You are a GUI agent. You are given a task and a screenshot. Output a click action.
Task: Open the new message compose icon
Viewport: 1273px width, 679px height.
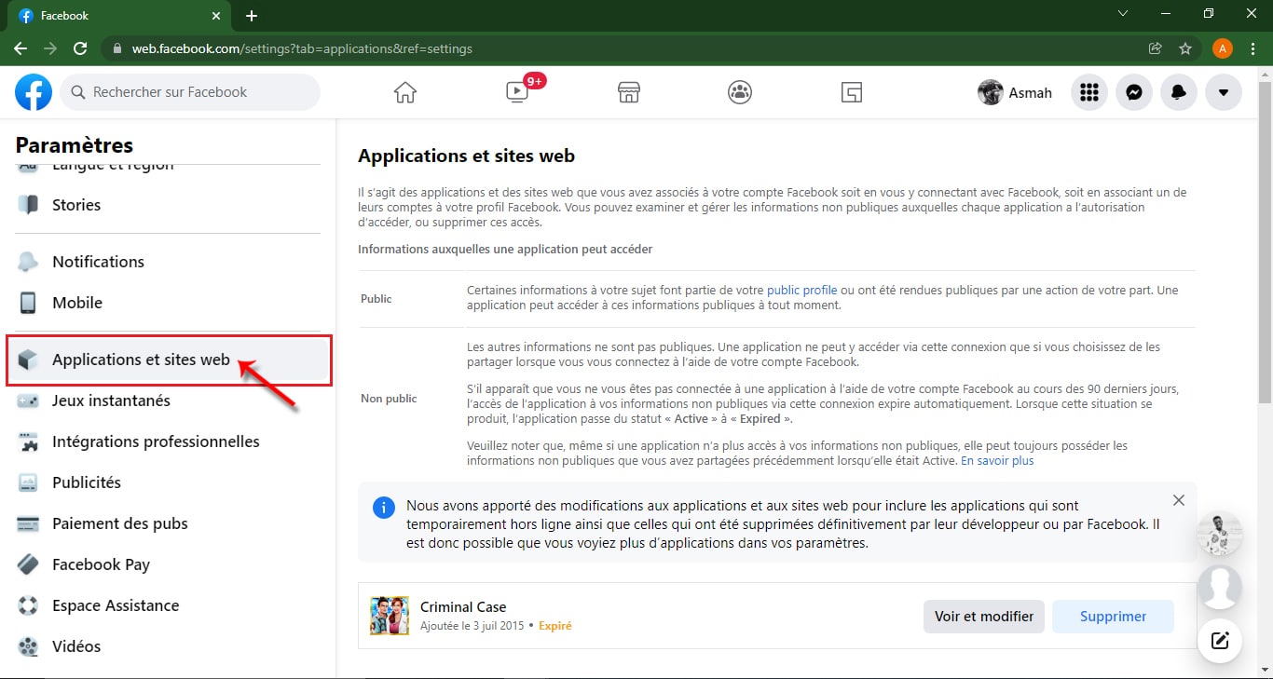click(x=1220, y=640)
